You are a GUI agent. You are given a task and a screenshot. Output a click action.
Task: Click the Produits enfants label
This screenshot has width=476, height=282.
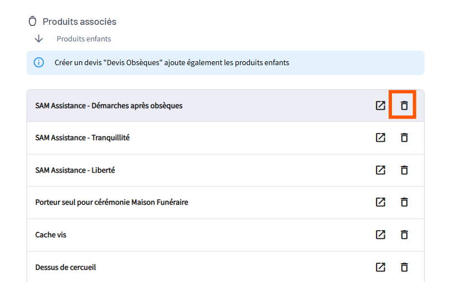coord(84,39)
